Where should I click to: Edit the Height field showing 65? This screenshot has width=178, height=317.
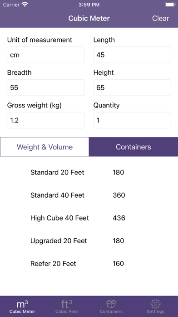[x=132, y=87]
